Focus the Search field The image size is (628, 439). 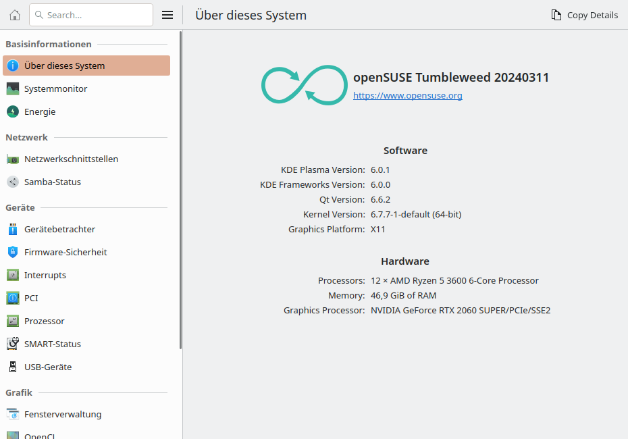tap(91, 16)
